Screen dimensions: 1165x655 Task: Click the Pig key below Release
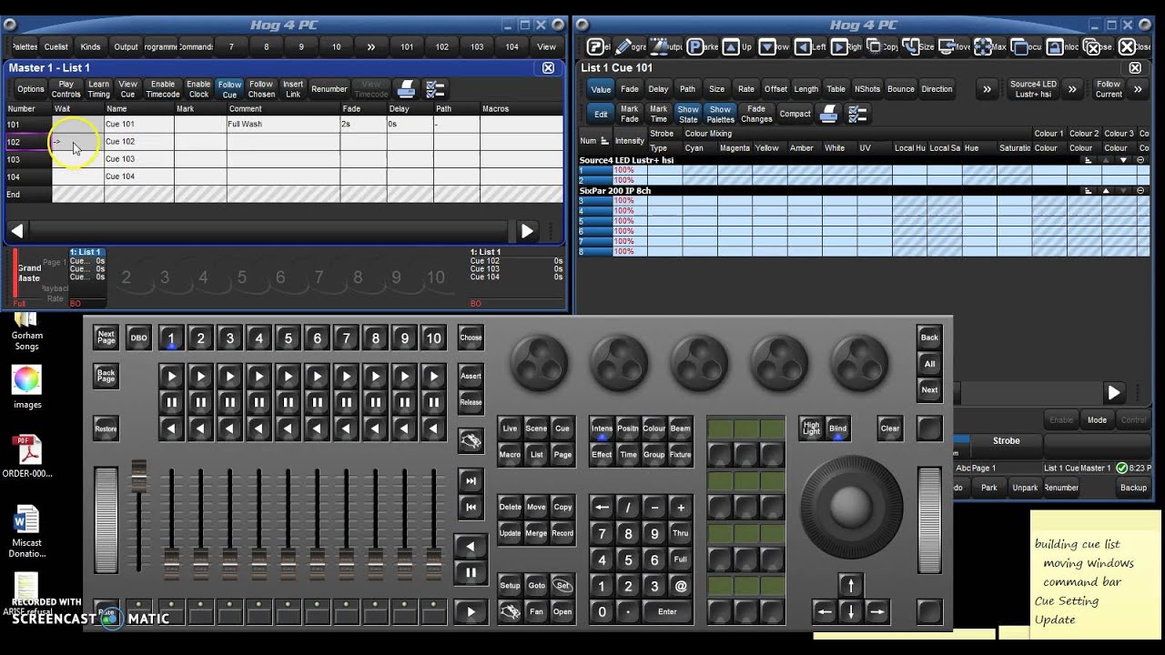coord(471,440)
